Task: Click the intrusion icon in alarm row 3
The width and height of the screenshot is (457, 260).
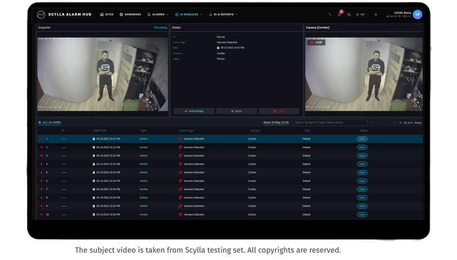Action: click(181, 156)
